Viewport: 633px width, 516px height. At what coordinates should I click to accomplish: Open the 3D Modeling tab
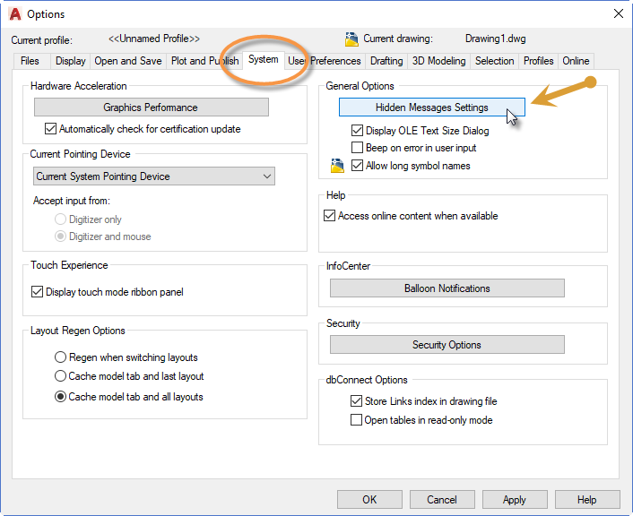pos(438,61)
